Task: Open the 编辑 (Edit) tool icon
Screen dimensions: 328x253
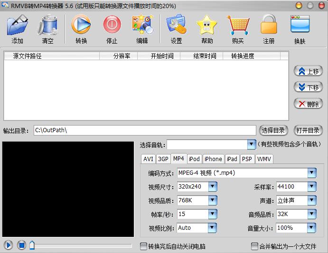Action: tap(142, 26)
